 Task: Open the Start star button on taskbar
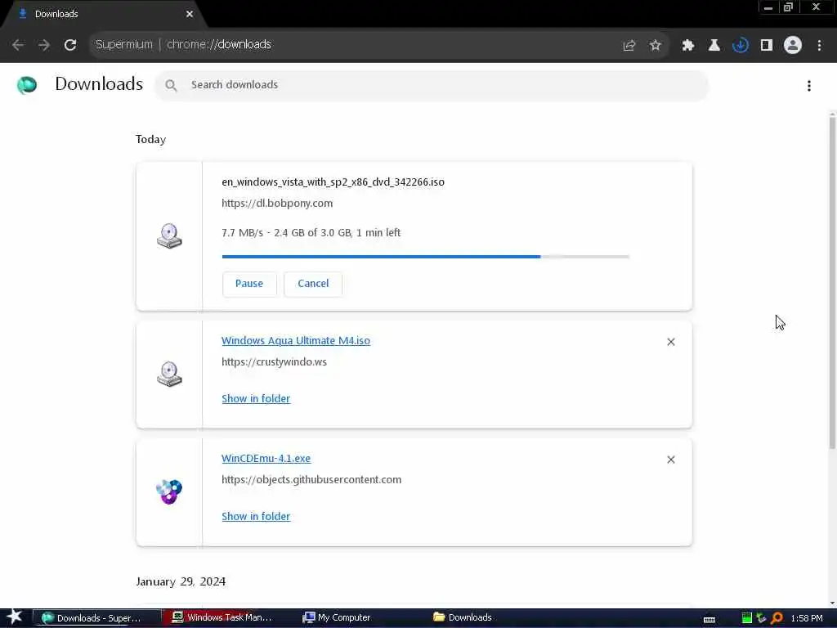(x=15, y=617)
